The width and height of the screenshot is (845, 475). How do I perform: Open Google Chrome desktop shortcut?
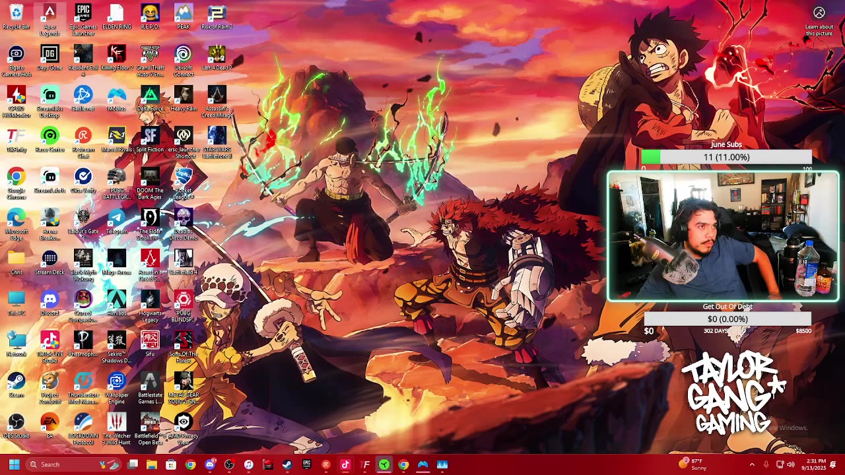pos(17,183)
